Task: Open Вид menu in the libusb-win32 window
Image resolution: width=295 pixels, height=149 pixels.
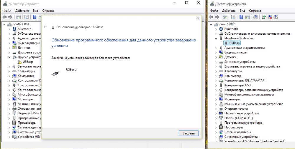Action: (242, 11)
